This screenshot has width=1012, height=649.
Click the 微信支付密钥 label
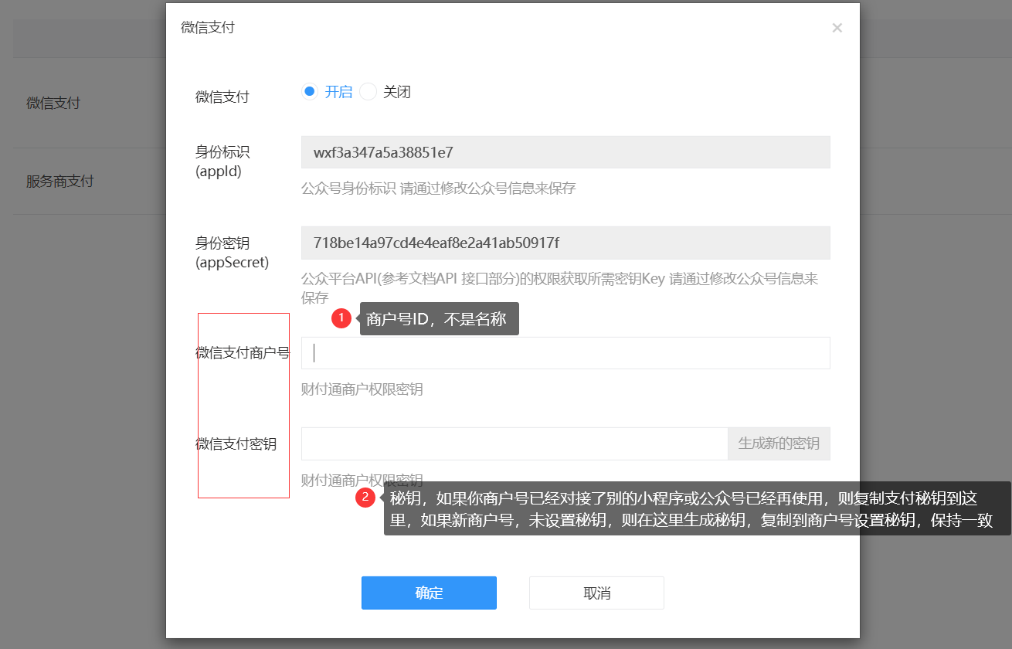tap(236, 444)
